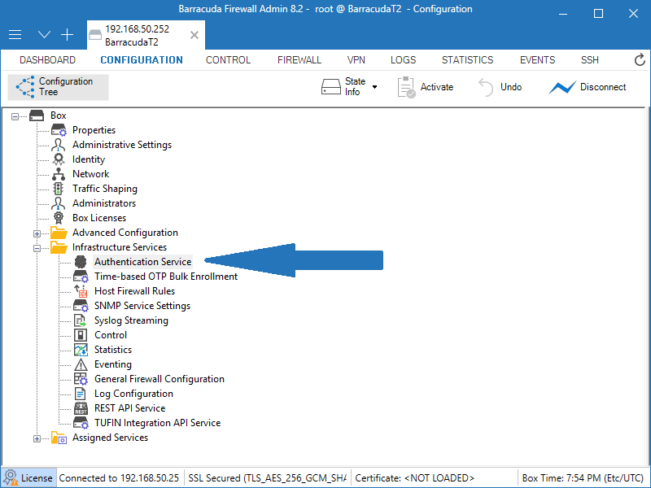Click the Host Firewall Rules icon
The height and width of the screenshot is (488, 651).
[x=81, y=291]
